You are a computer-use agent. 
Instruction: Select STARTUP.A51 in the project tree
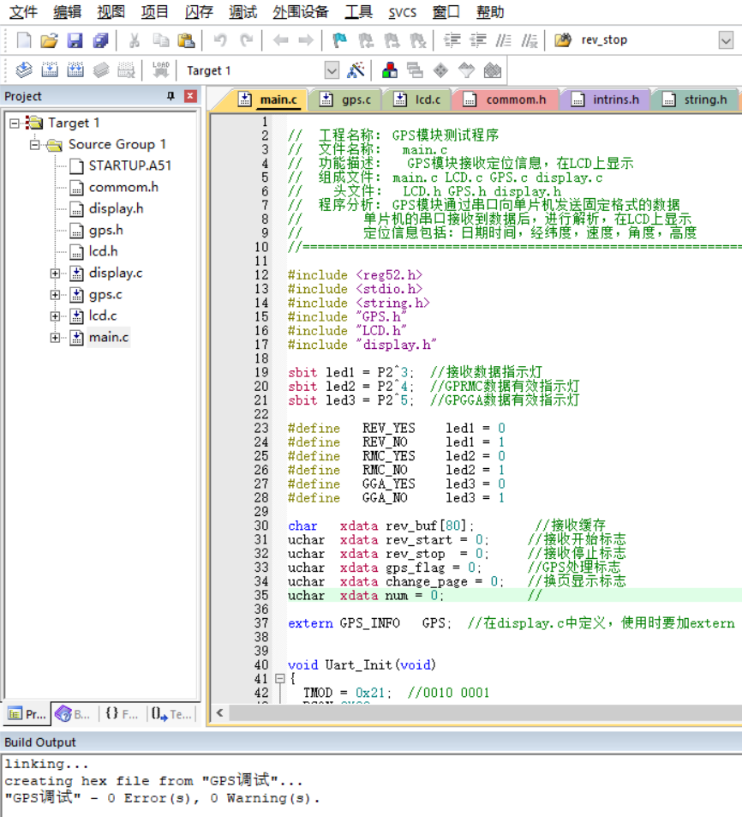[x=129, y=165]
